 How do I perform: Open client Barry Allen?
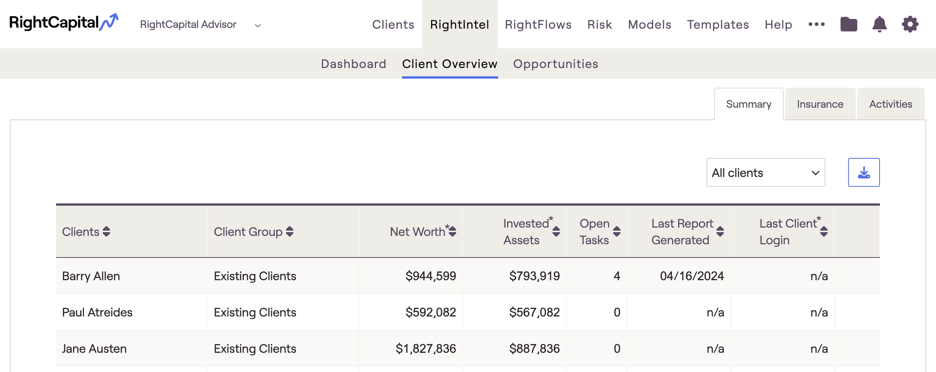click(x=91, y=276)
